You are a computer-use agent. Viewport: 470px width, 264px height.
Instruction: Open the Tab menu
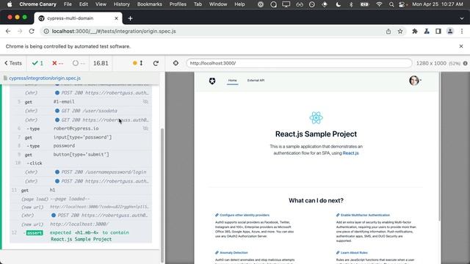point(198,4)
